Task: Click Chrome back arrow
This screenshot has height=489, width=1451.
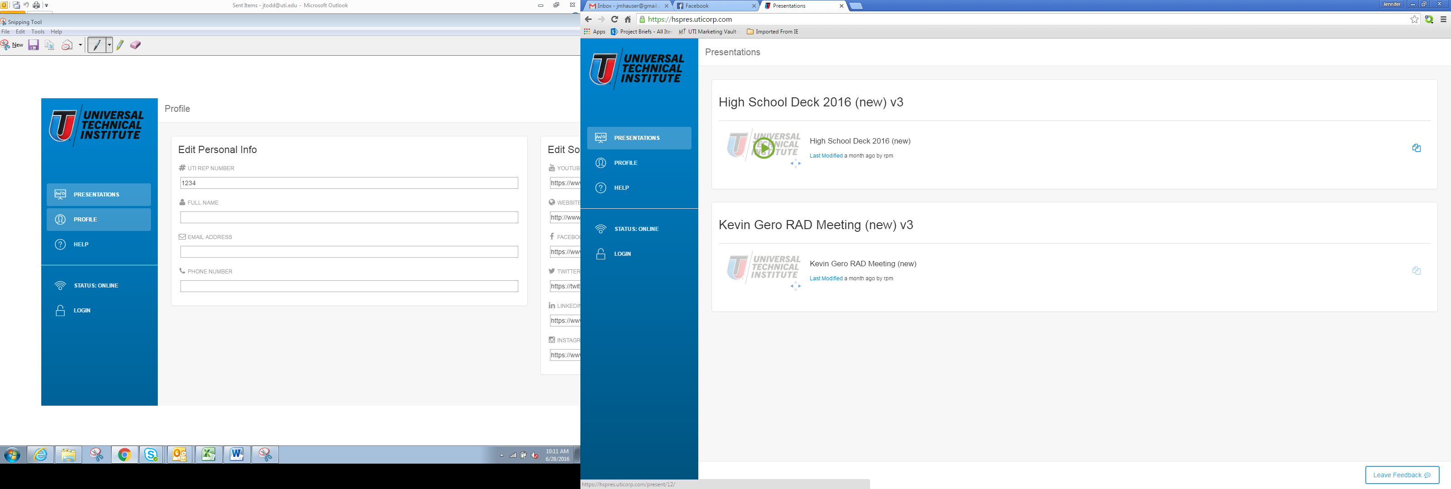Action: pos(588,19)
